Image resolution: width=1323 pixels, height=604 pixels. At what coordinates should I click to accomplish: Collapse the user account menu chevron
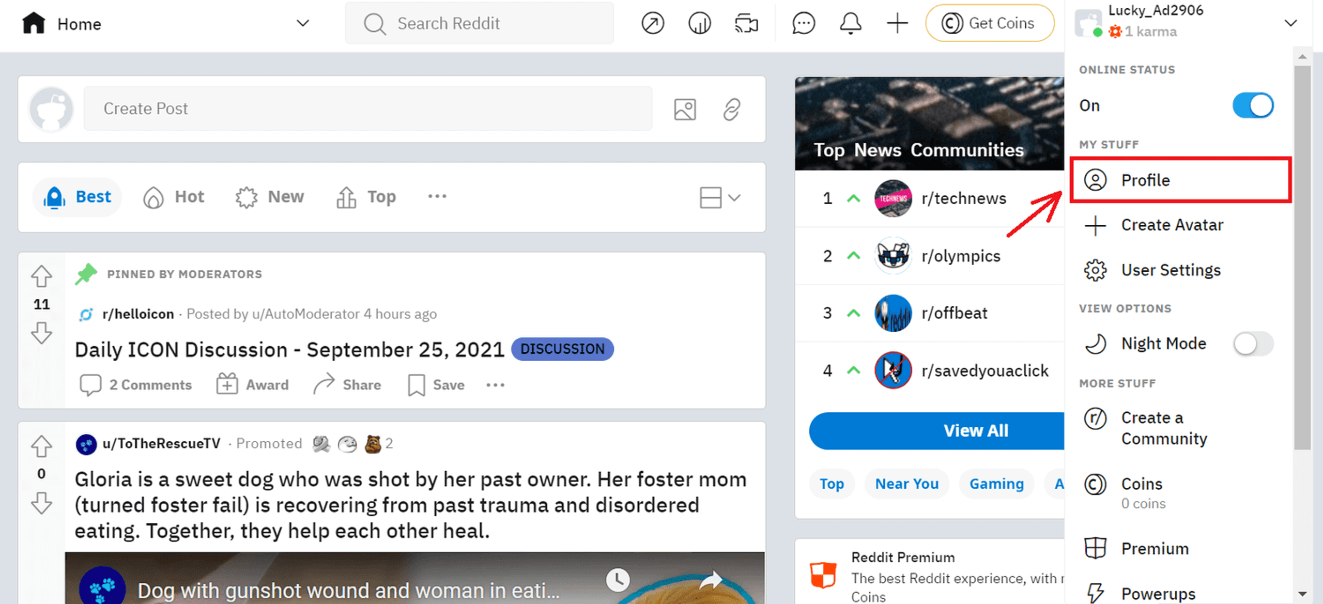tap(1290, 23)
